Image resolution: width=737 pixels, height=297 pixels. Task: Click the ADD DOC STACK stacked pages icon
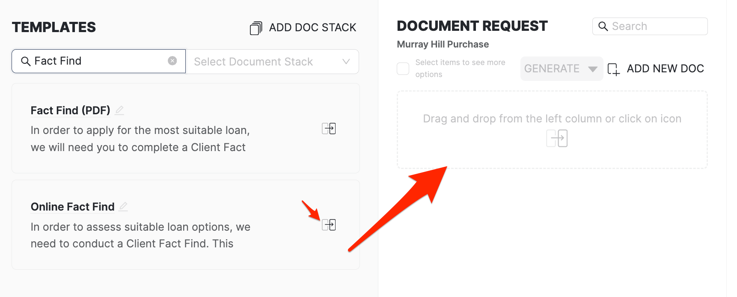pyautogui.click(x=256, y=28)
